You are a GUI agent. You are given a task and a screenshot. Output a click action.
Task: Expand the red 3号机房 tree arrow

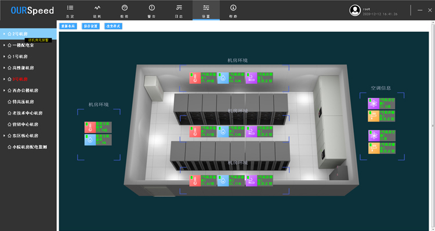(4, 79)
